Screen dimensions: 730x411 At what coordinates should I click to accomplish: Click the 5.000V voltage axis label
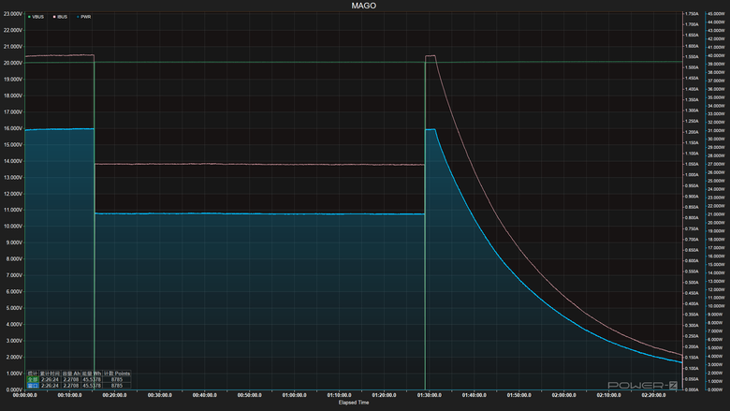14,308
